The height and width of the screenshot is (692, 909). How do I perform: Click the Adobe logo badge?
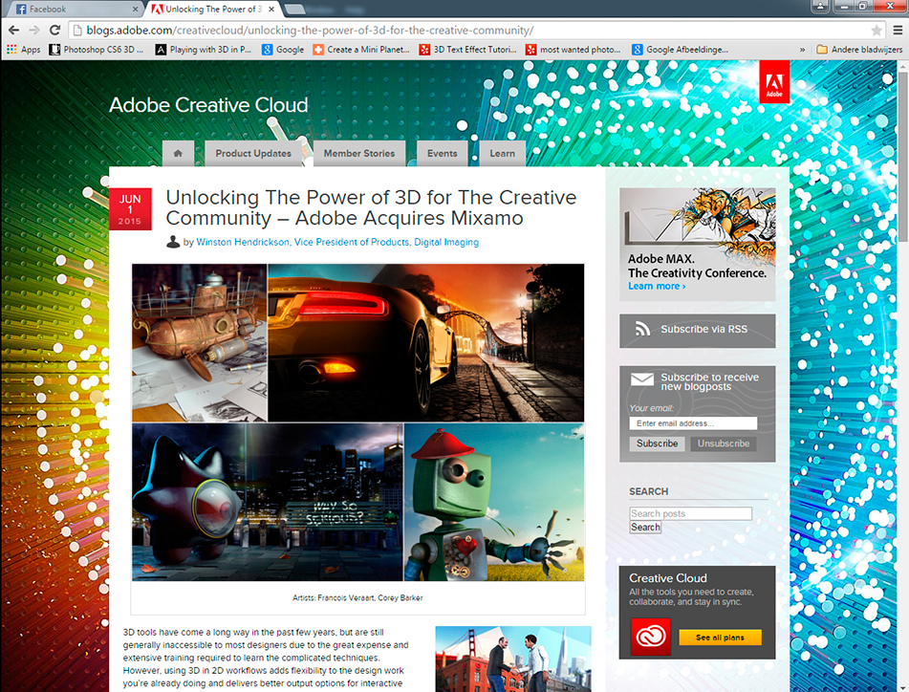coord(774,81)
